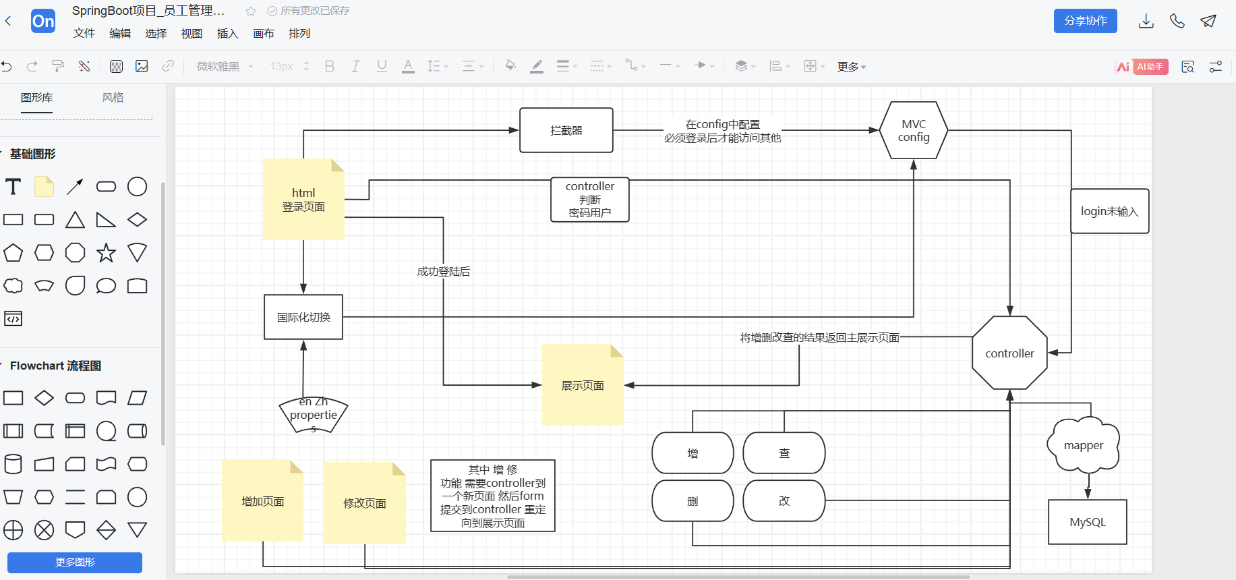This screenshot has width=1236, height=580.
Task: Select the mapper cloud shape
Action: (1084, 445)
